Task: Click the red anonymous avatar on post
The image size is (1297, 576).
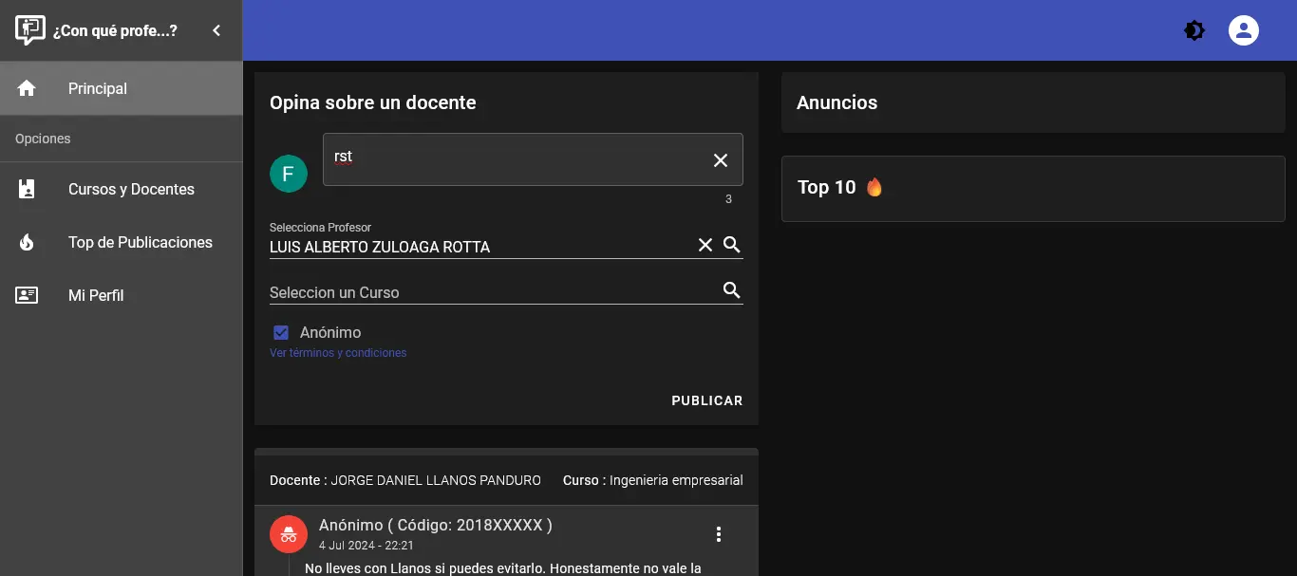Action: (289, 534)
